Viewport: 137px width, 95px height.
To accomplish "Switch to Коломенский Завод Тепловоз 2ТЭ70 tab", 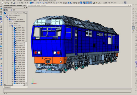I will click(15, 5).
